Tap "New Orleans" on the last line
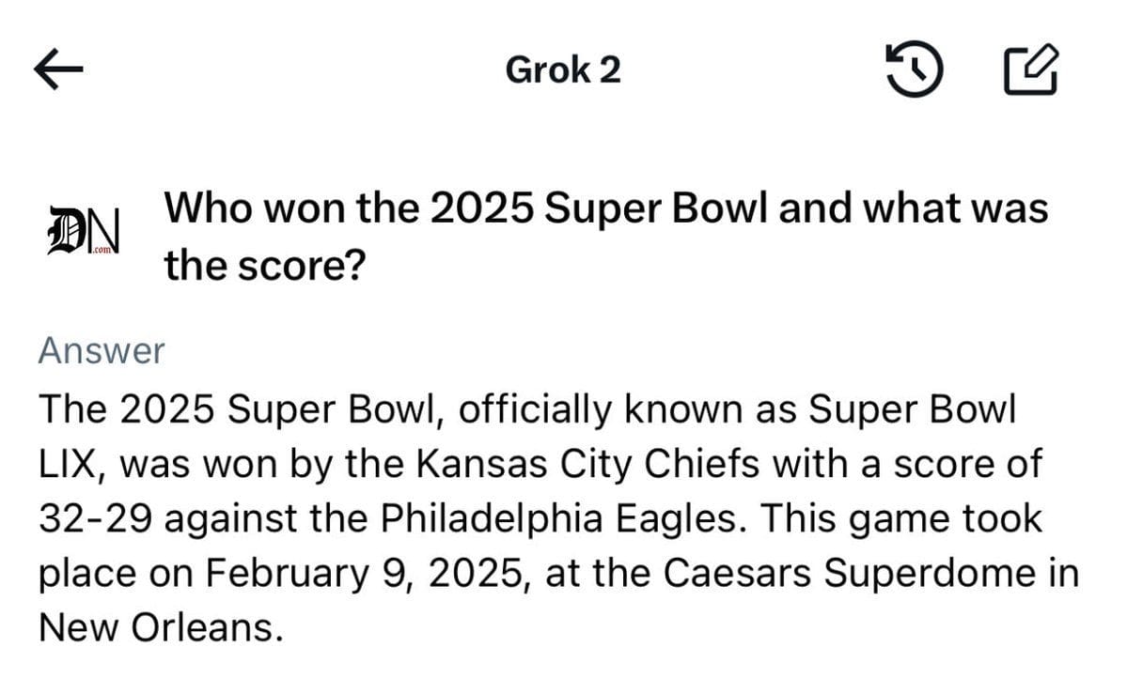Image resolution: width=1127 pixels, height=693 pixels. tap(160, 627)
